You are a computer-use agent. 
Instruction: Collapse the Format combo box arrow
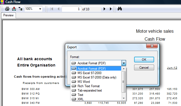(x=124, y=63)
